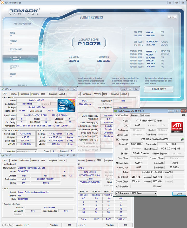Open Graphics tab in CPU-Z Memory window
187x228 pixels.
(x=115, y=94)
